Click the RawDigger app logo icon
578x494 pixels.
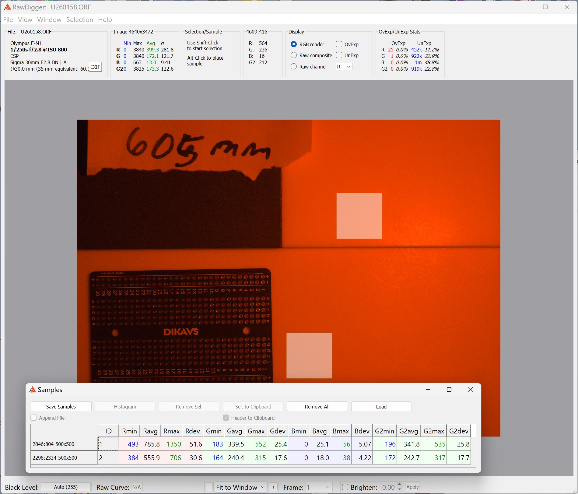[7, 7]
